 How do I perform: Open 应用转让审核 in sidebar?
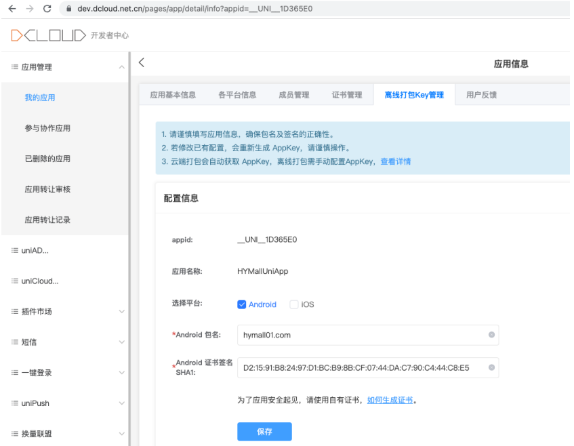(x=47, y=189)
